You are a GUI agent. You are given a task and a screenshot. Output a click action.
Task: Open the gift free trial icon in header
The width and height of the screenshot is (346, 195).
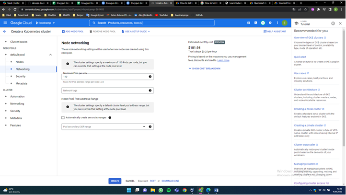(x=248, y=23)
